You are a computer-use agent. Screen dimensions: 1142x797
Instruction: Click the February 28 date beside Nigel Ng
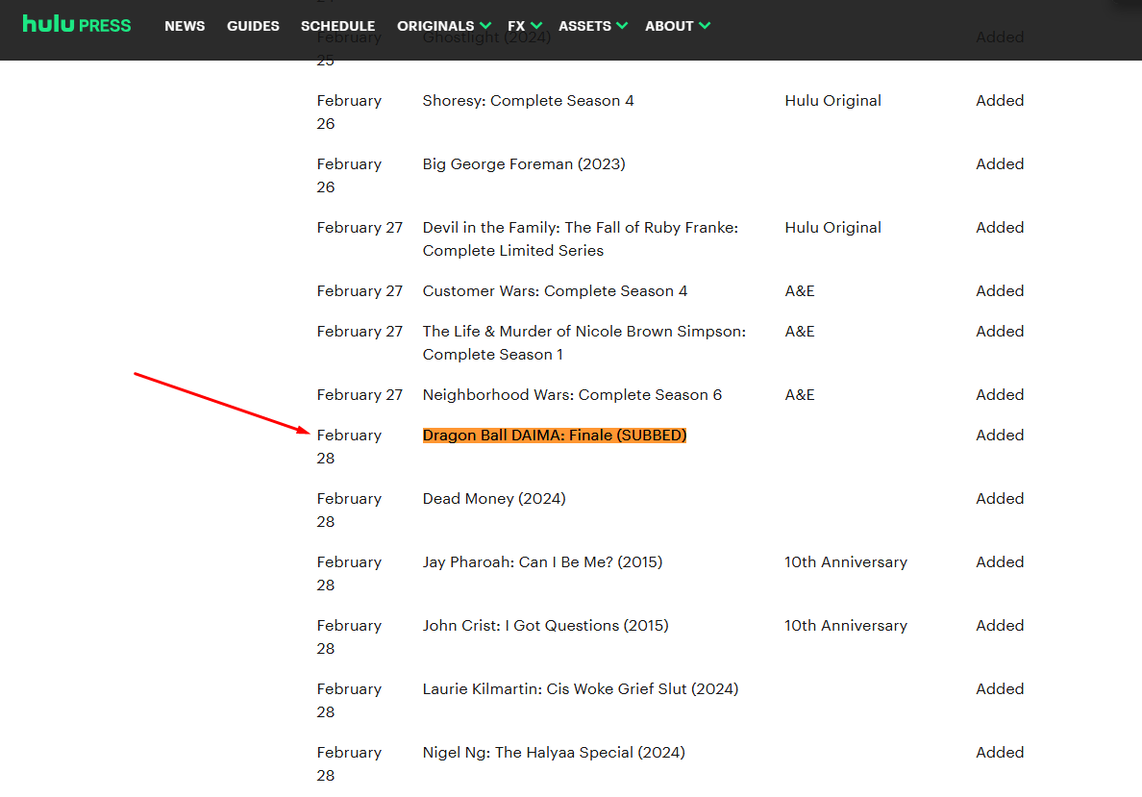(x=349, y=763)
